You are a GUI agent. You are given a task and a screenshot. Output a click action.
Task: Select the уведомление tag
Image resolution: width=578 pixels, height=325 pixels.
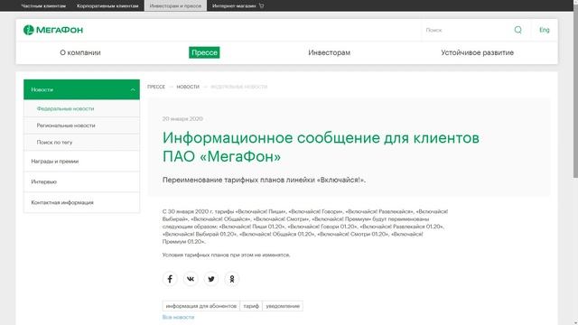(x=283, y=306)
